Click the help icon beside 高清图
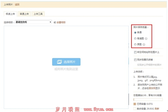The width and height of the screenshot is (168, 112). point(146,39)
